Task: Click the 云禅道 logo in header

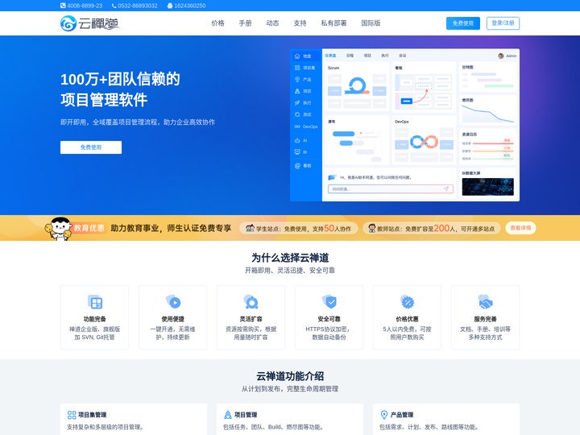Action: [89, 23]
